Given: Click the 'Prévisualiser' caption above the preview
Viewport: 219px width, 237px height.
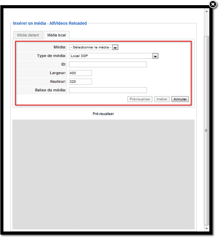Looking at the screenshot, I should coord(103,114).
